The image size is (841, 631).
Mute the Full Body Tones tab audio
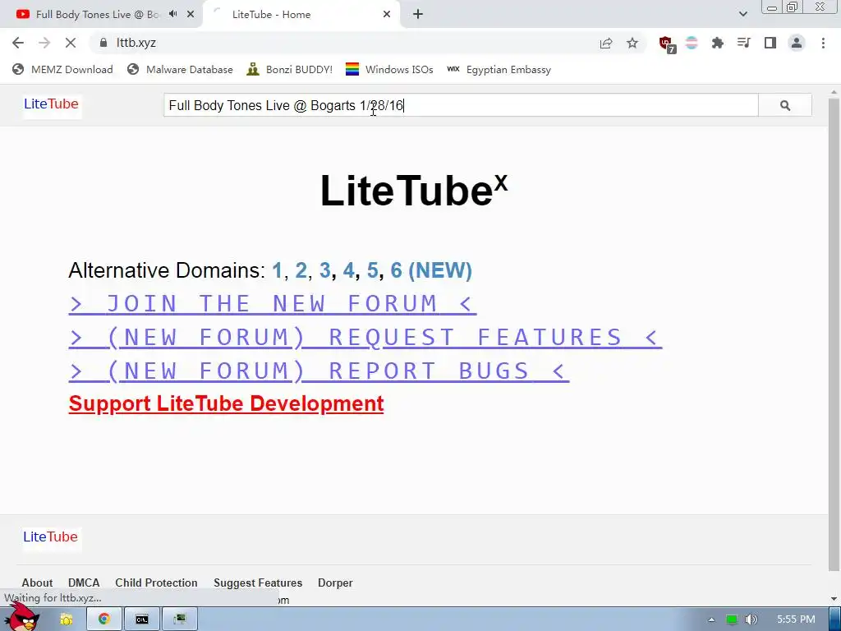pos(172,14)
